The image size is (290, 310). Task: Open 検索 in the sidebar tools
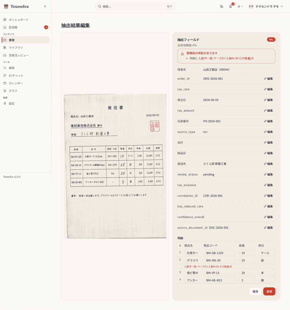click(x=26, y=68)
